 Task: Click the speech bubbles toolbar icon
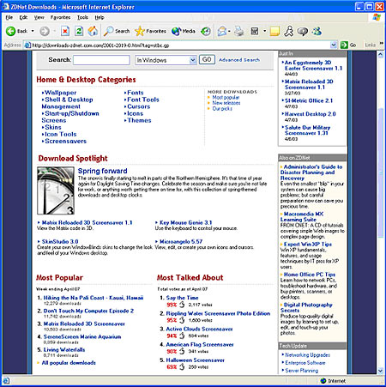pyautogui.click(x=303, y=31)
